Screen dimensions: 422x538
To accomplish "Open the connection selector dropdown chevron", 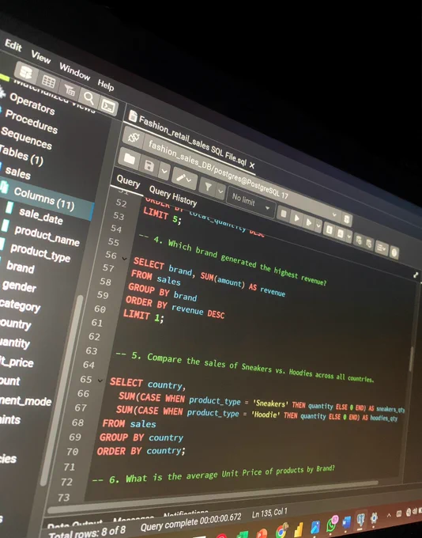I will [334, 214].
